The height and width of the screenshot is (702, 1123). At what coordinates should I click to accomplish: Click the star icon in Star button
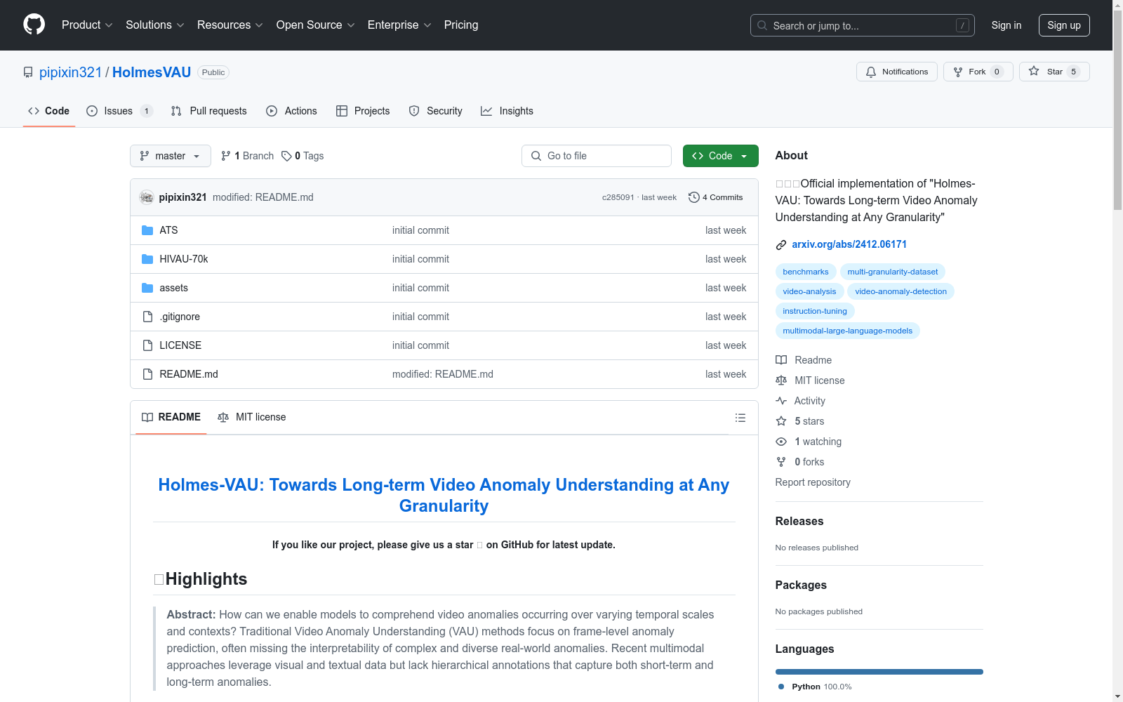click(x=1034, y=71)
